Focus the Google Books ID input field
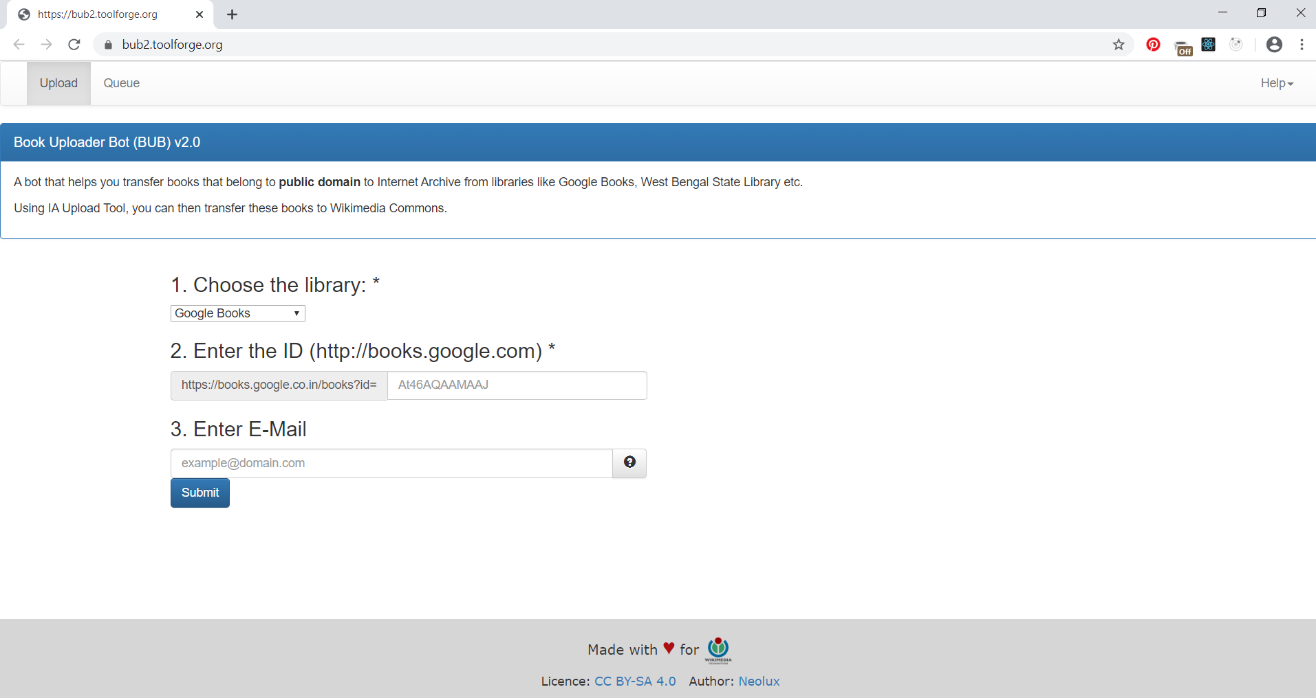Viewport: 1316px width, 698px height. pos(517,385)
